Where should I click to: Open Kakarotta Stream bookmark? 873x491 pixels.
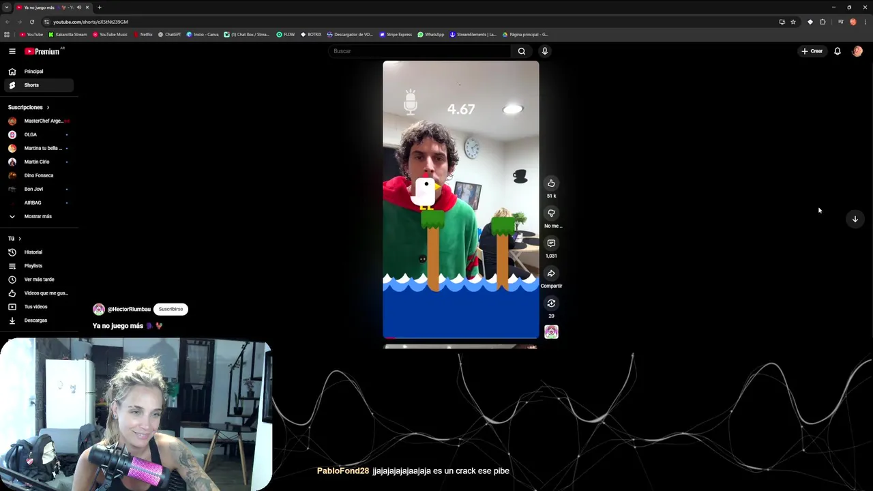click(68, 34)
